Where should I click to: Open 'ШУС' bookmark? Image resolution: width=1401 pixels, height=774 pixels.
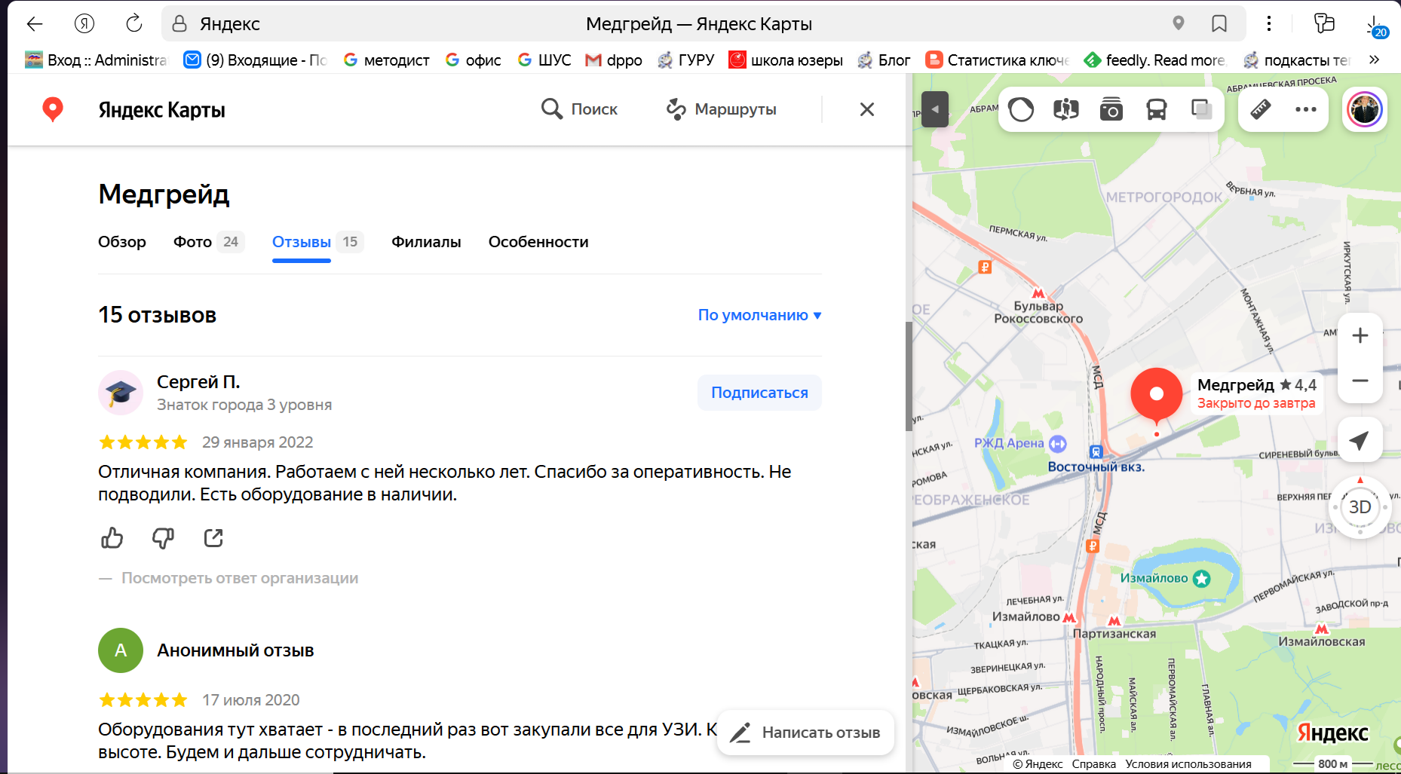[x=544, y=60]
